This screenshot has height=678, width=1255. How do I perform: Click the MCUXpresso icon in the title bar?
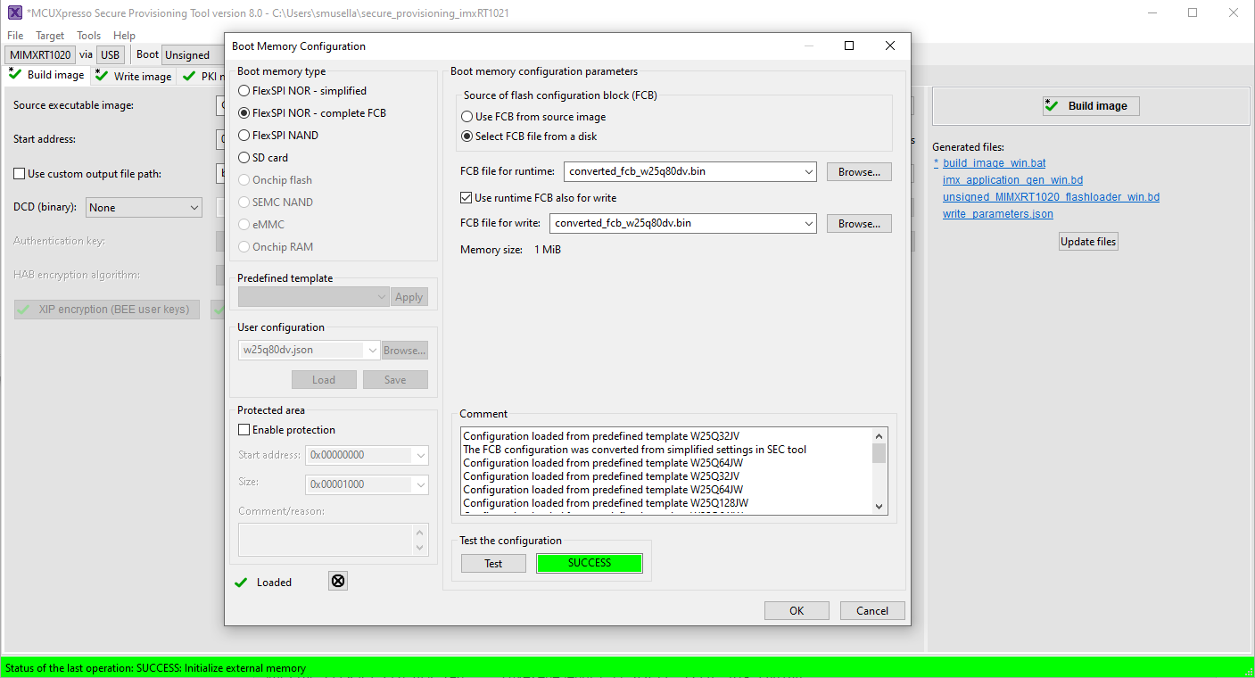[x=13, y=12]
